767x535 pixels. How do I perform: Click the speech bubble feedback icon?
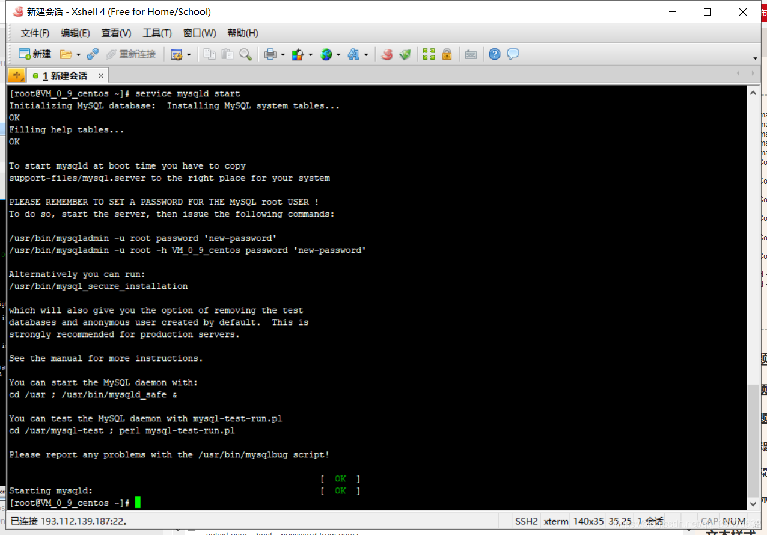(513, 54)
